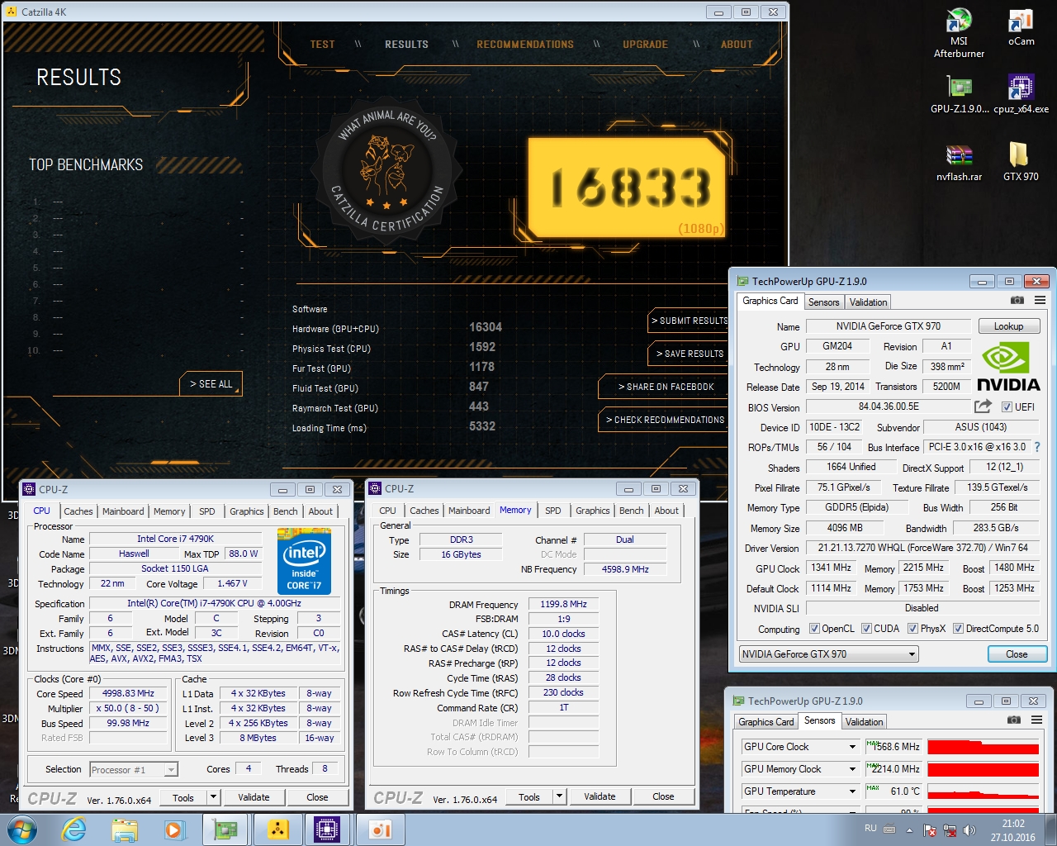1057x846 pixels.
Task: Open oCam desktop shortcut
Action: [x=1021, y=27]
